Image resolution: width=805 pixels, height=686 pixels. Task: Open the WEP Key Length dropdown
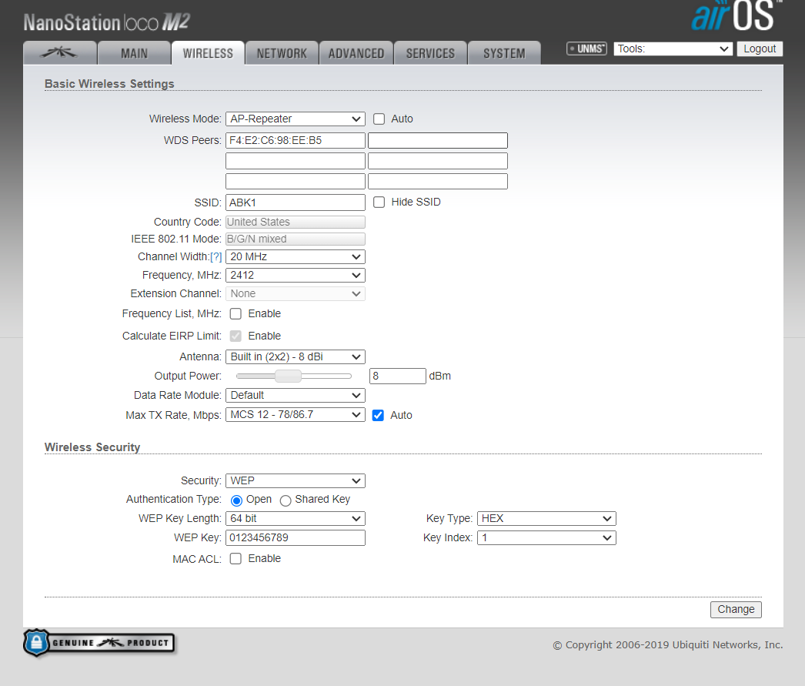click(296, 519)
